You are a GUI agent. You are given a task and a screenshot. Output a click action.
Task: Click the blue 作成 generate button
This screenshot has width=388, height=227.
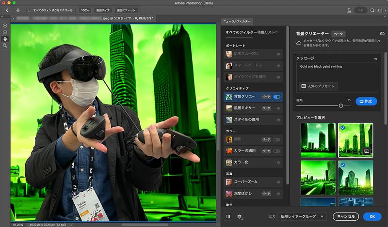pos(366,101)
